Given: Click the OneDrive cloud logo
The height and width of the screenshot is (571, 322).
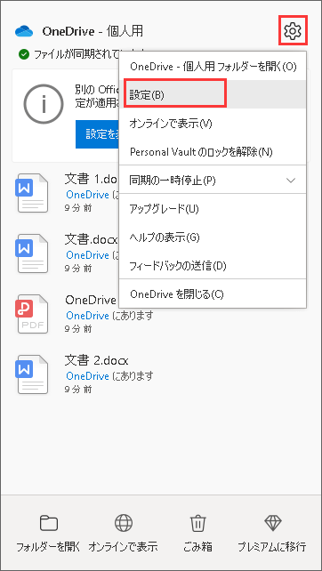Looking at the screenshot, I should coord(24,31).
